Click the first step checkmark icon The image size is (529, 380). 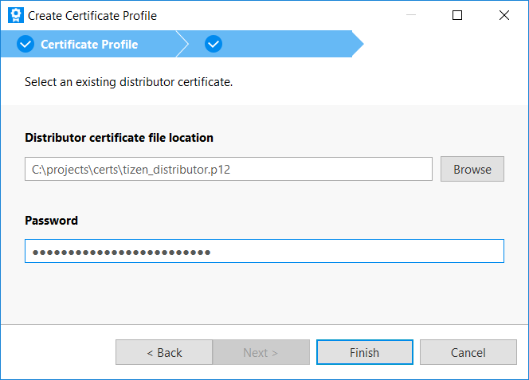click(25, 45)
